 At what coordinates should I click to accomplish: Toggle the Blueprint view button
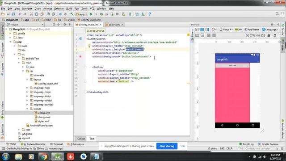[x=202, y=30]
